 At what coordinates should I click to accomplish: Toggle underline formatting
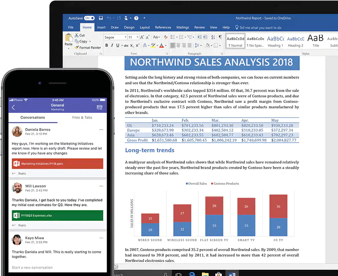tap(118, 45)
